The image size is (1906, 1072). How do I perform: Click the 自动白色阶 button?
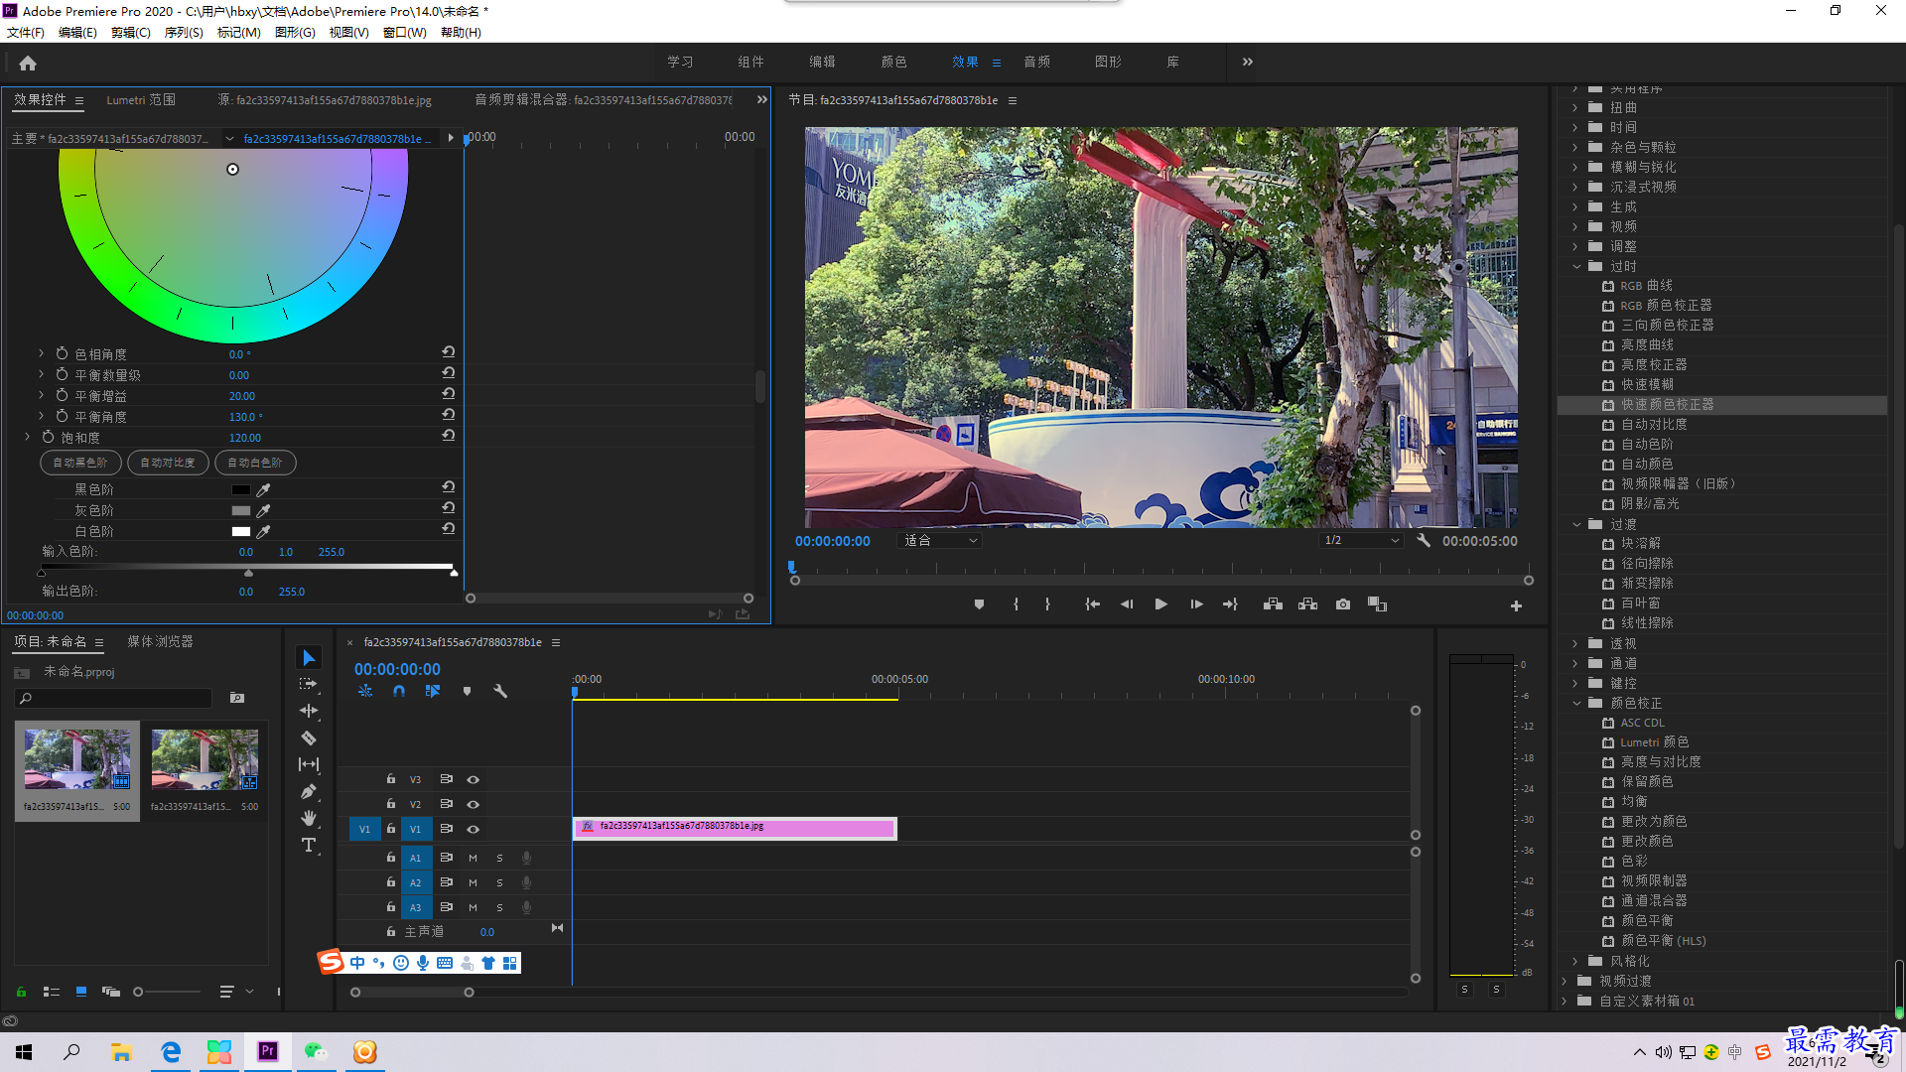click(x=255, y=463)
